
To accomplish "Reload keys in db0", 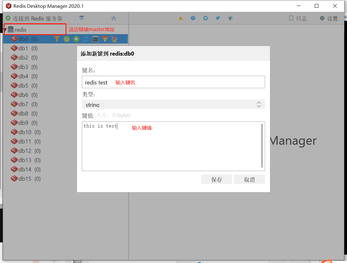I will pyautogui.click(x=66, y=39).
